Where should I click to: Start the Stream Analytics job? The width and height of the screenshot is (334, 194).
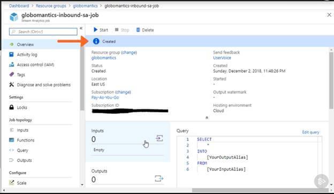point(101,30)
